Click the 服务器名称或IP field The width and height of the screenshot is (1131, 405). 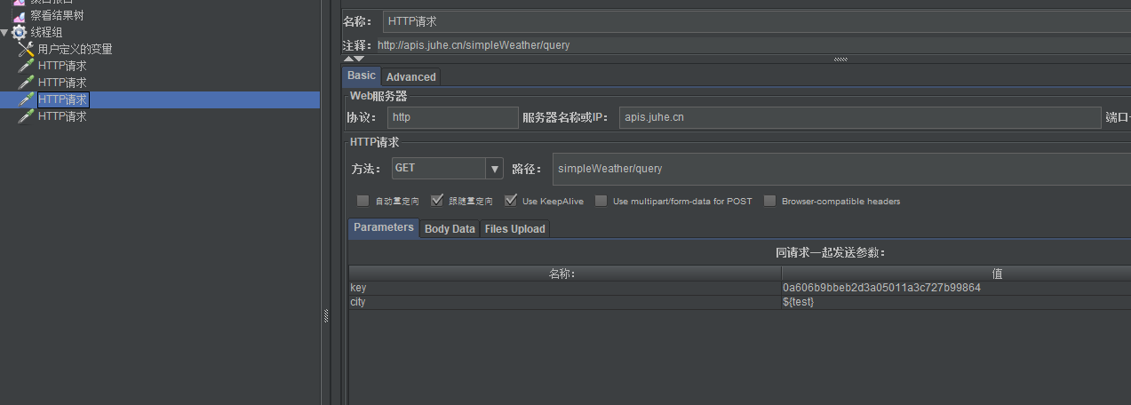[x=860, y=117]
